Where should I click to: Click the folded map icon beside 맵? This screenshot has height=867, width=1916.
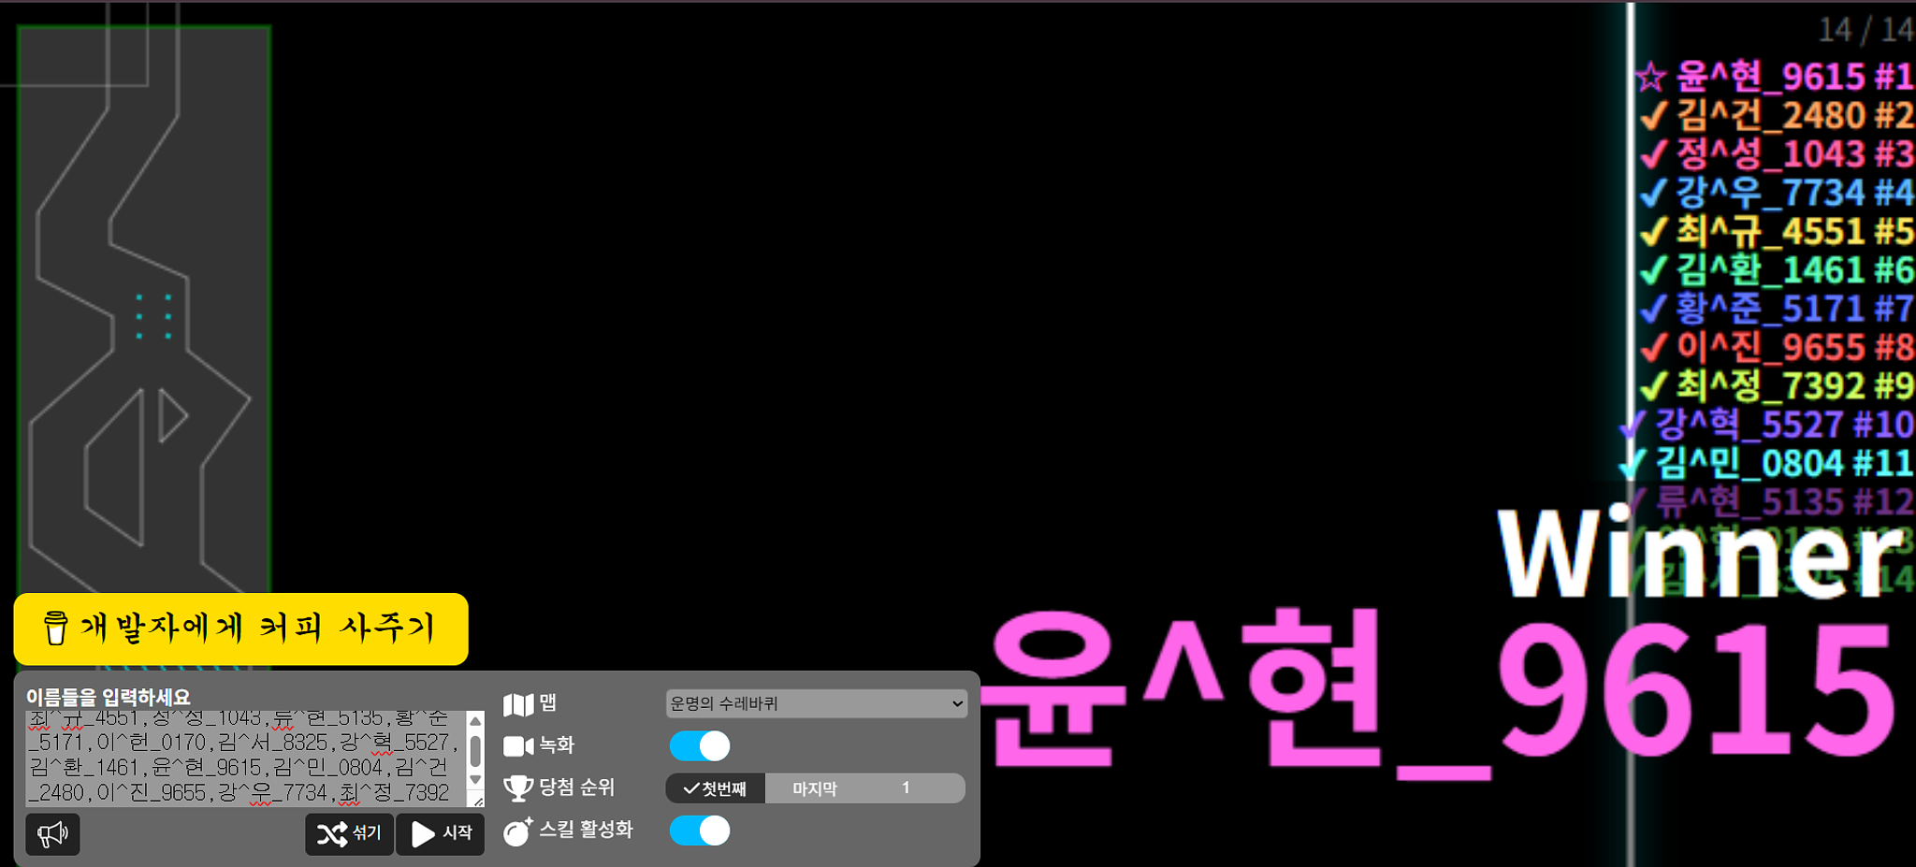pyautogui.click(x=517, y=704)
